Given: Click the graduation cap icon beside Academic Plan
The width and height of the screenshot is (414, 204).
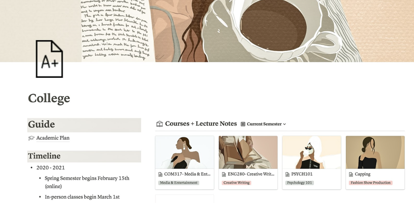Looking at the screenshot, I should click(31, 138).
